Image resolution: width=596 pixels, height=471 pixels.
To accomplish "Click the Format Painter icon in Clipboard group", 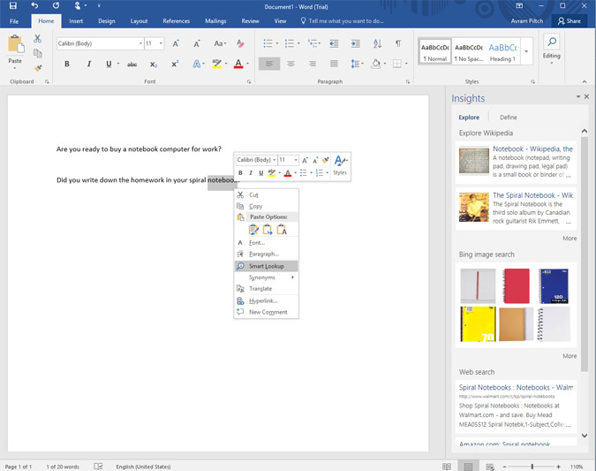I will click(x=38, y=67).
